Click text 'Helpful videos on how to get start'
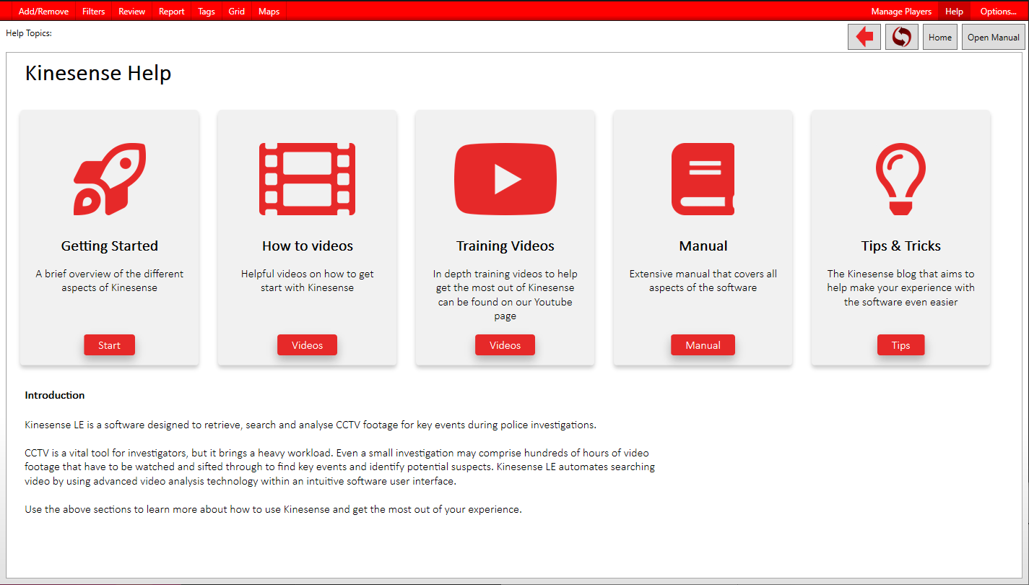The width and height of the screenshot is (1029, 585). click(x=308, y=281)
